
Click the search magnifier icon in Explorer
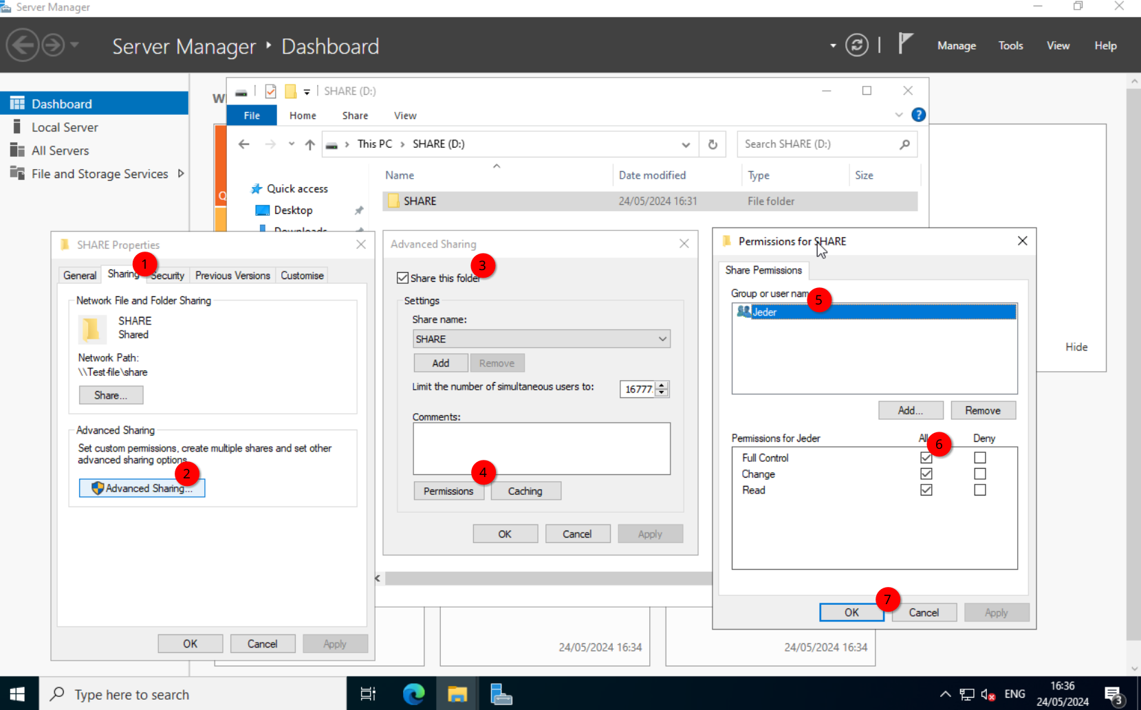point(905,144)
